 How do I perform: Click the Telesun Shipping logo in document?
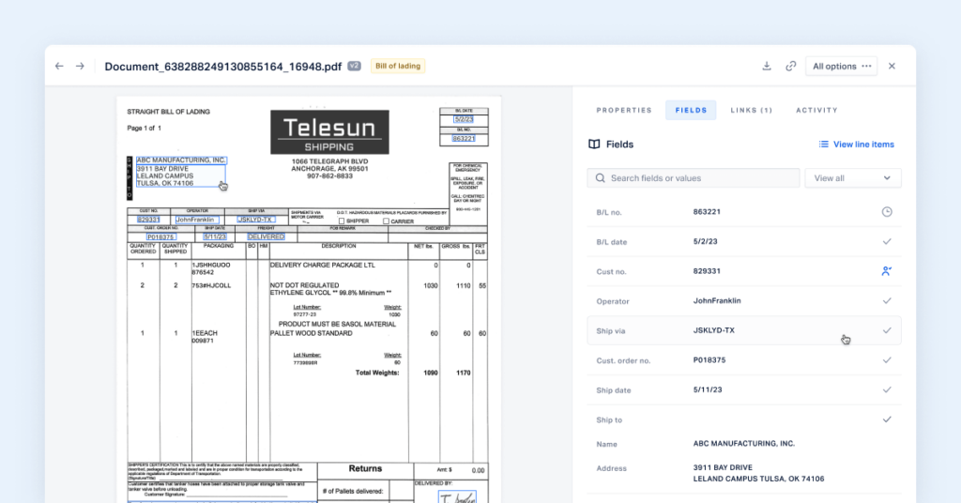coord(329,132)
